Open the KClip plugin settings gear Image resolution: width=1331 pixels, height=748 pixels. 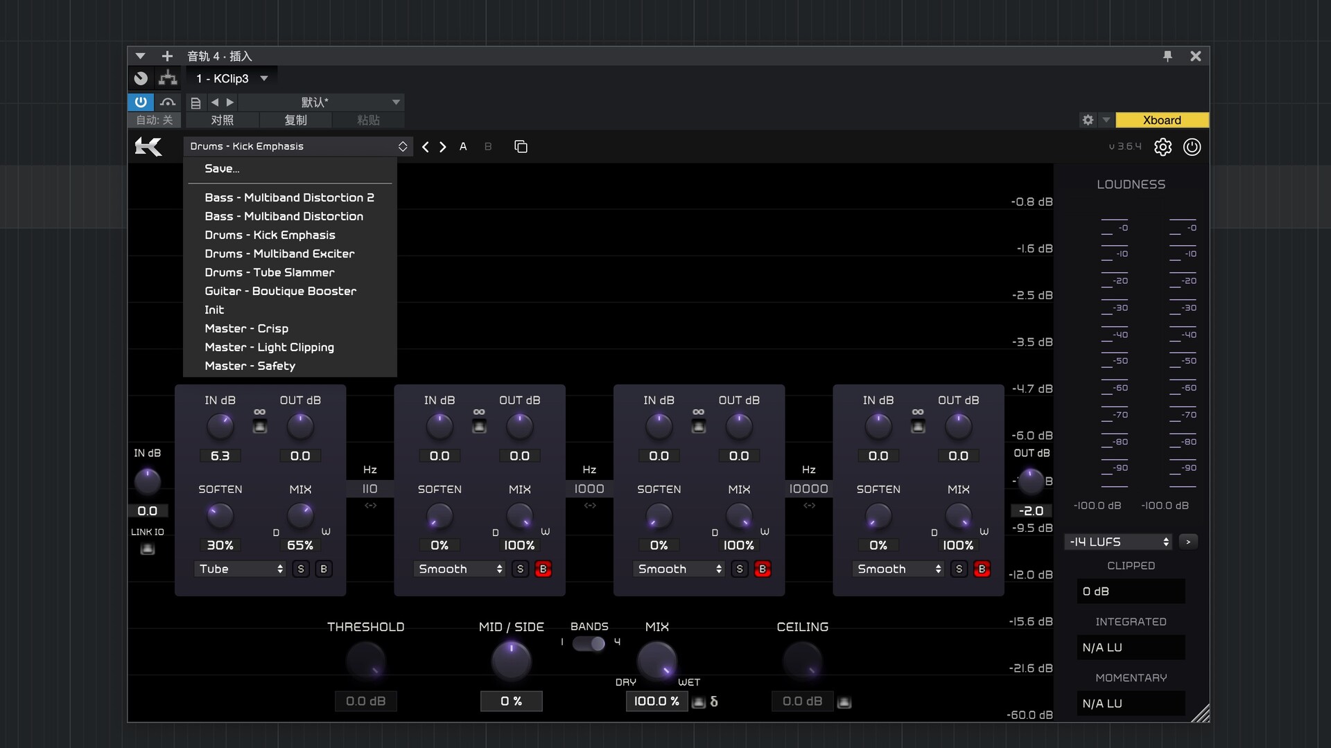(1163, 147)
